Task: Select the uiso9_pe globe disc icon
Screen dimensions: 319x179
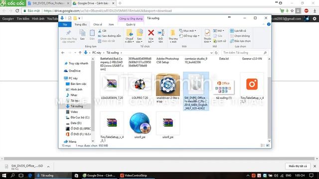Action: pyautogui.click(x=140, y=123)
